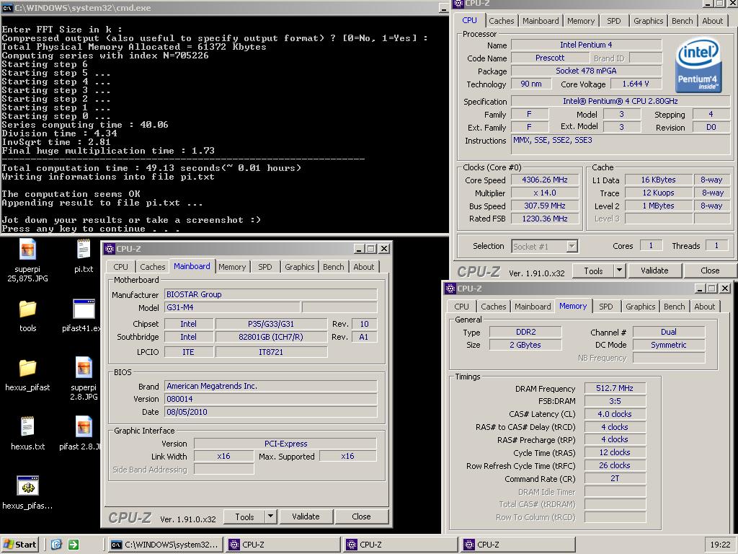Open Bench tab in Memory window
738x554 pixels.
(674, 306)
